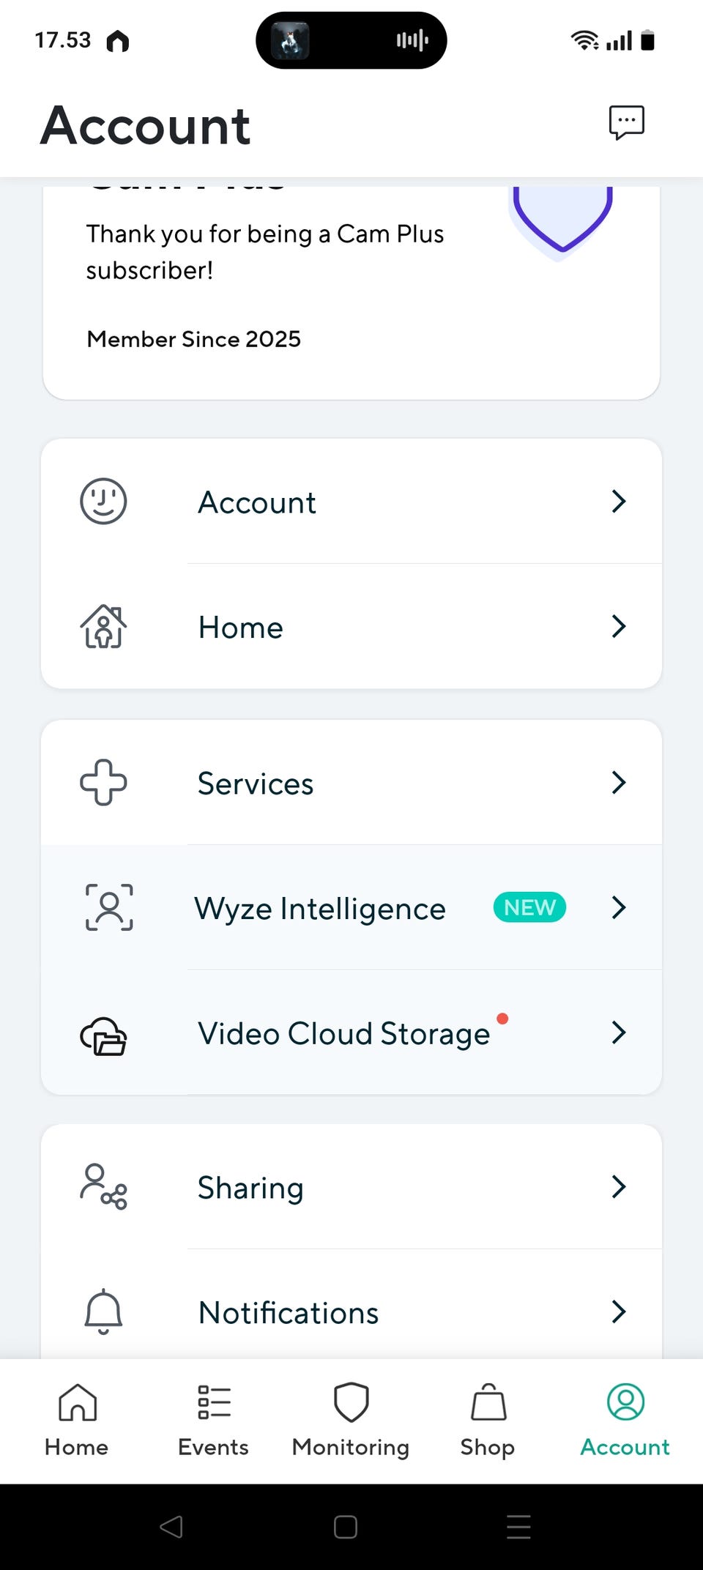Tap the Services plus icon
The image size is (703, 1570).
click(103, 783)
